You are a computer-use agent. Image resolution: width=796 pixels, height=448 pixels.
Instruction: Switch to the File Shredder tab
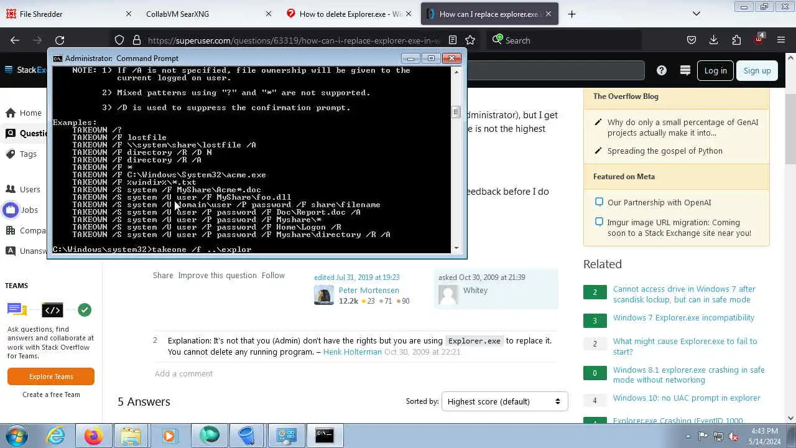[x=65, y=14]
